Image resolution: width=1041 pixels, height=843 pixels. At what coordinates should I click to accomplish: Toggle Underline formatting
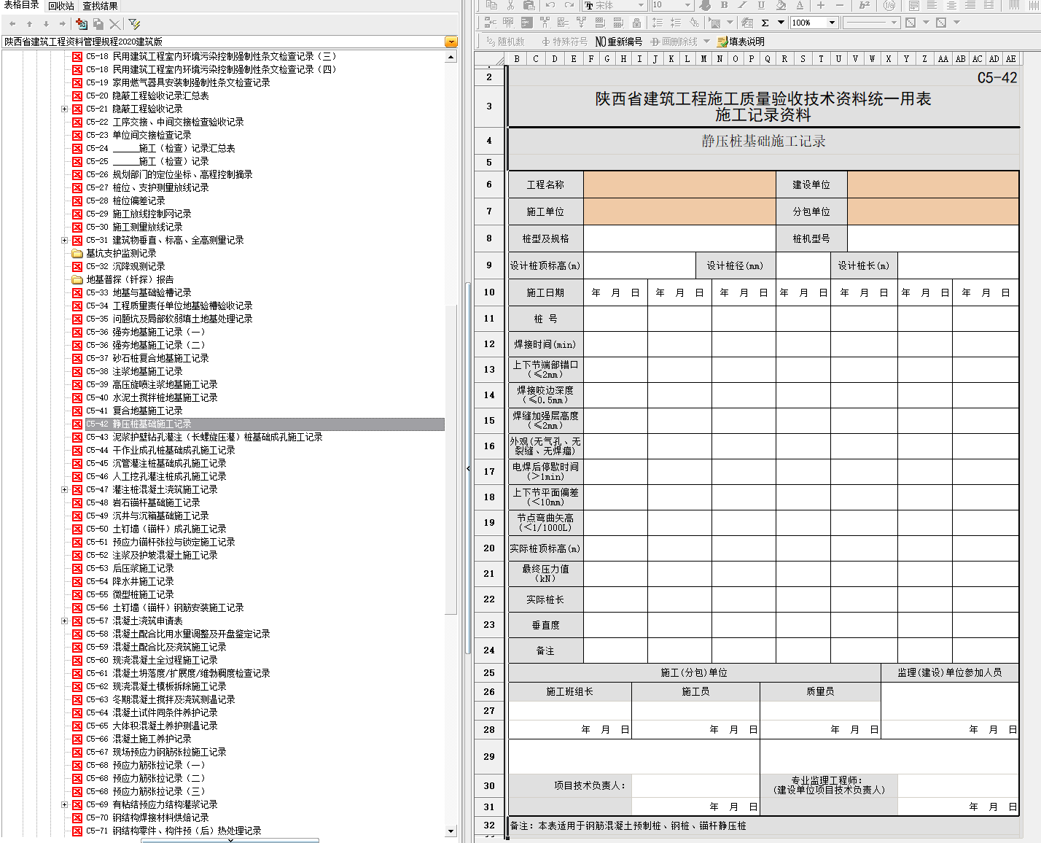(x=761, y=5)
